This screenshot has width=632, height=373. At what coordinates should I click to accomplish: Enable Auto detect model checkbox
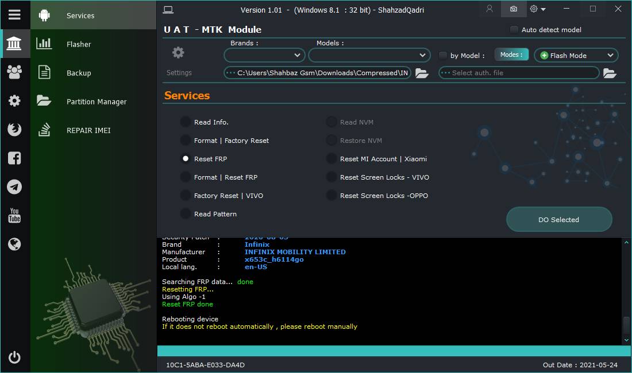pyautogui.click(x=514, y=30)
